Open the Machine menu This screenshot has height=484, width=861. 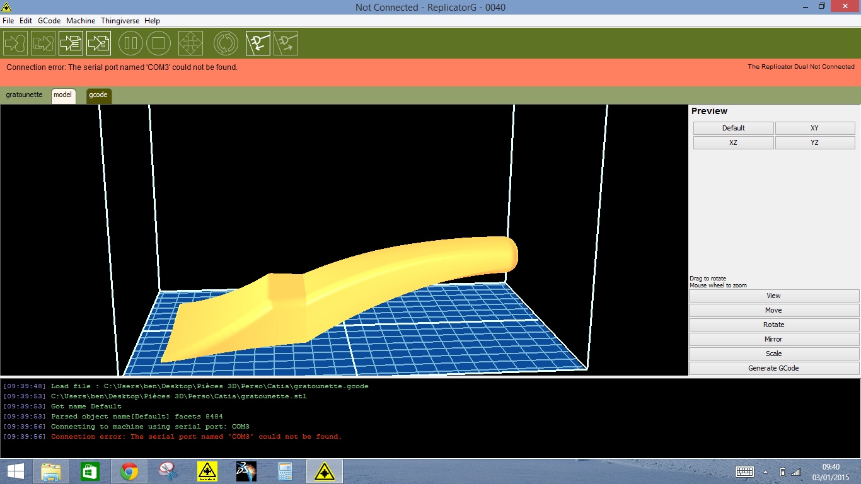click(81, 21)
